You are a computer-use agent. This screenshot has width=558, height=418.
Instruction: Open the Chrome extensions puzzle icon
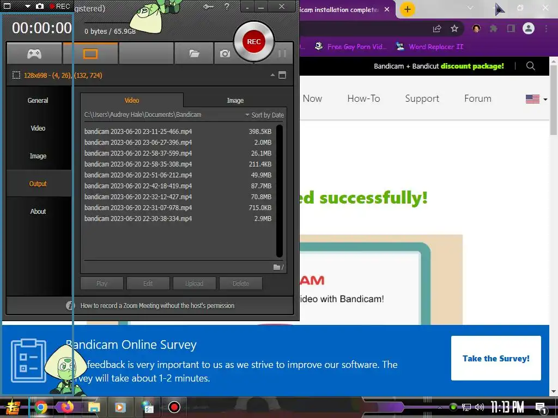494,28
